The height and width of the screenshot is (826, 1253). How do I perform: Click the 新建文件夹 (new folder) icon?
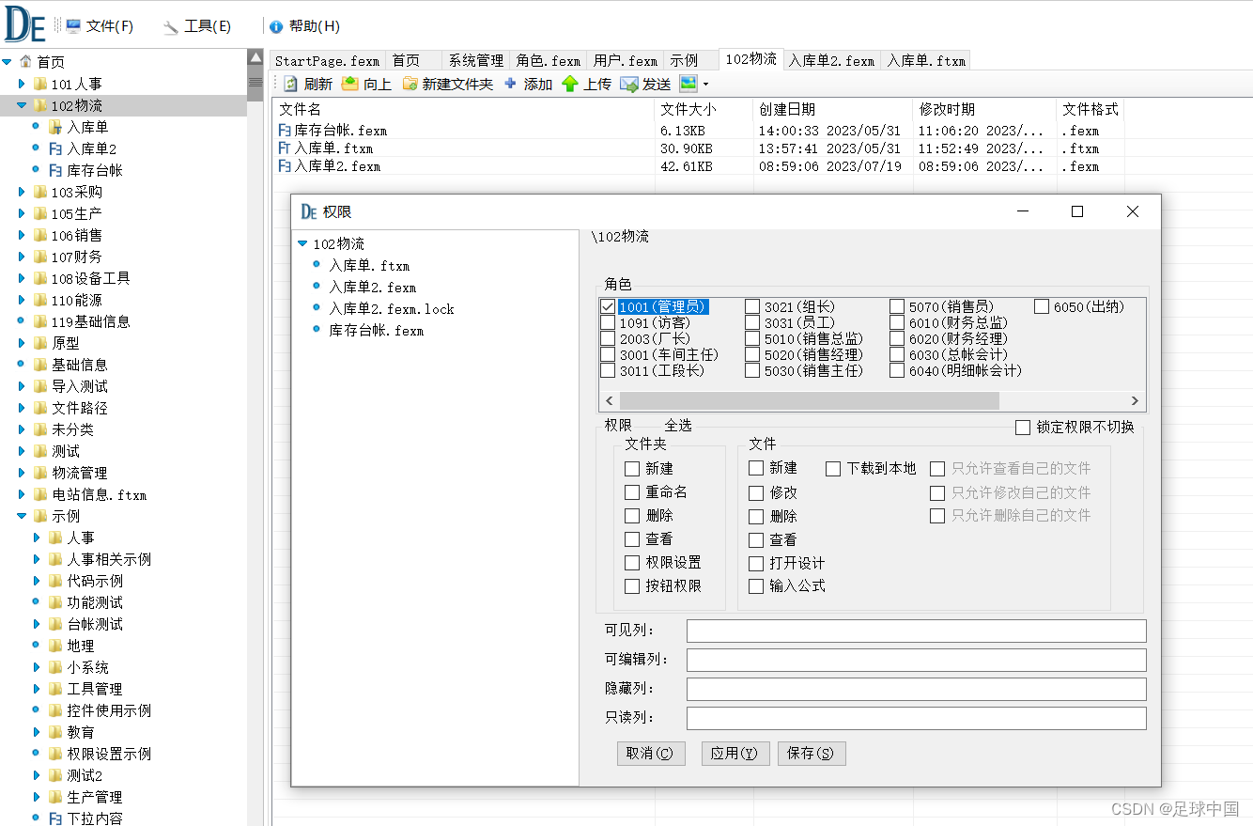[410, 84]
